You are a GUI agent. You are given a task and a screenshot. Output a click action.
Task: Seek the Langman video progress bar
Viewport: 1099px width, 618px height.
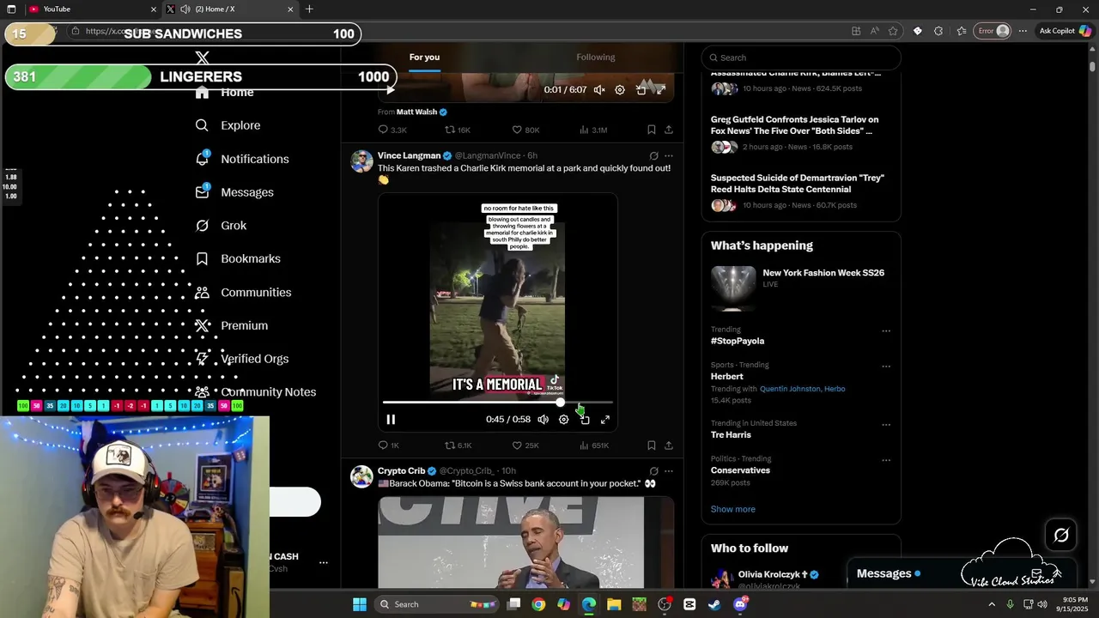[498, 402]
